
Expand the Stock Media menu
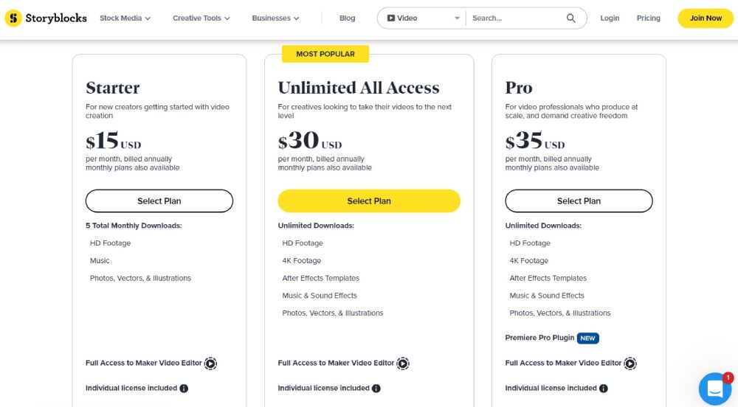[125, 18]
